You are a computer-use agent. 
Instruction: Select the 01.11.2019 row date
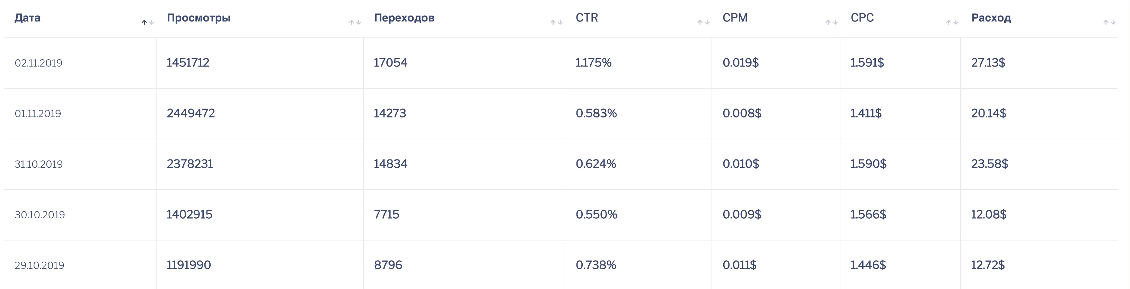point(38,114)
